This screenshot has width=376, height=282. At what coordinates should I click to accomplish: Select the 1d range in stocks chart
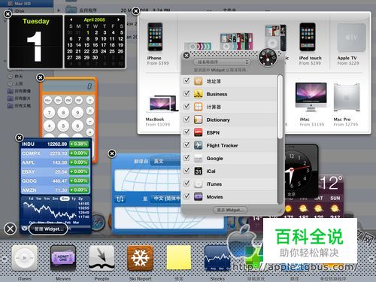click(31, 199)
